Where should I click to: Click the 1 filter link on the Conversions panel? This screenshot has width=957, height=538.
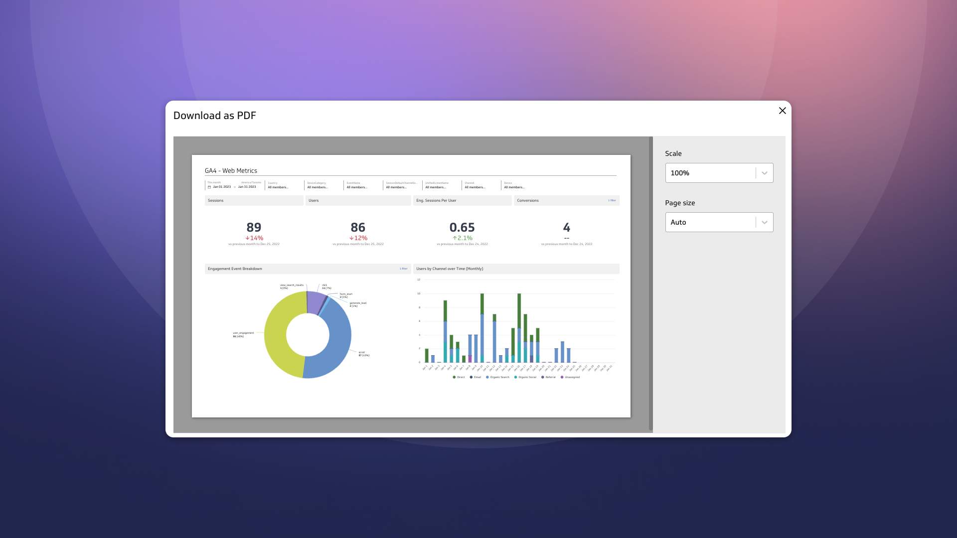click(x=612, y=200)
